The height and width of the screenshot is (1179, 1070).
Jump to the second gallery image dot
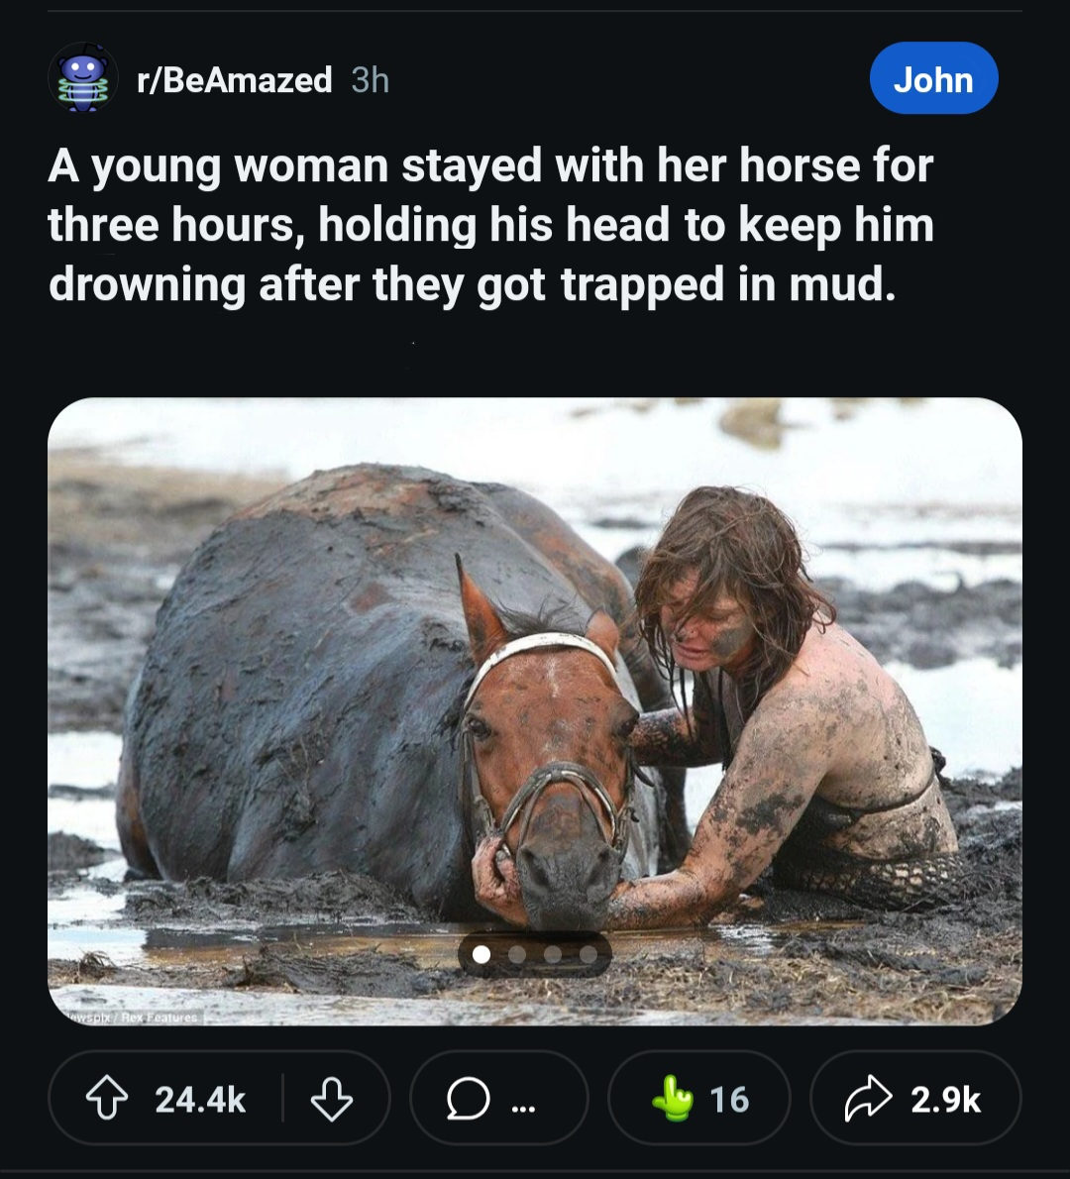coord(516,955)
